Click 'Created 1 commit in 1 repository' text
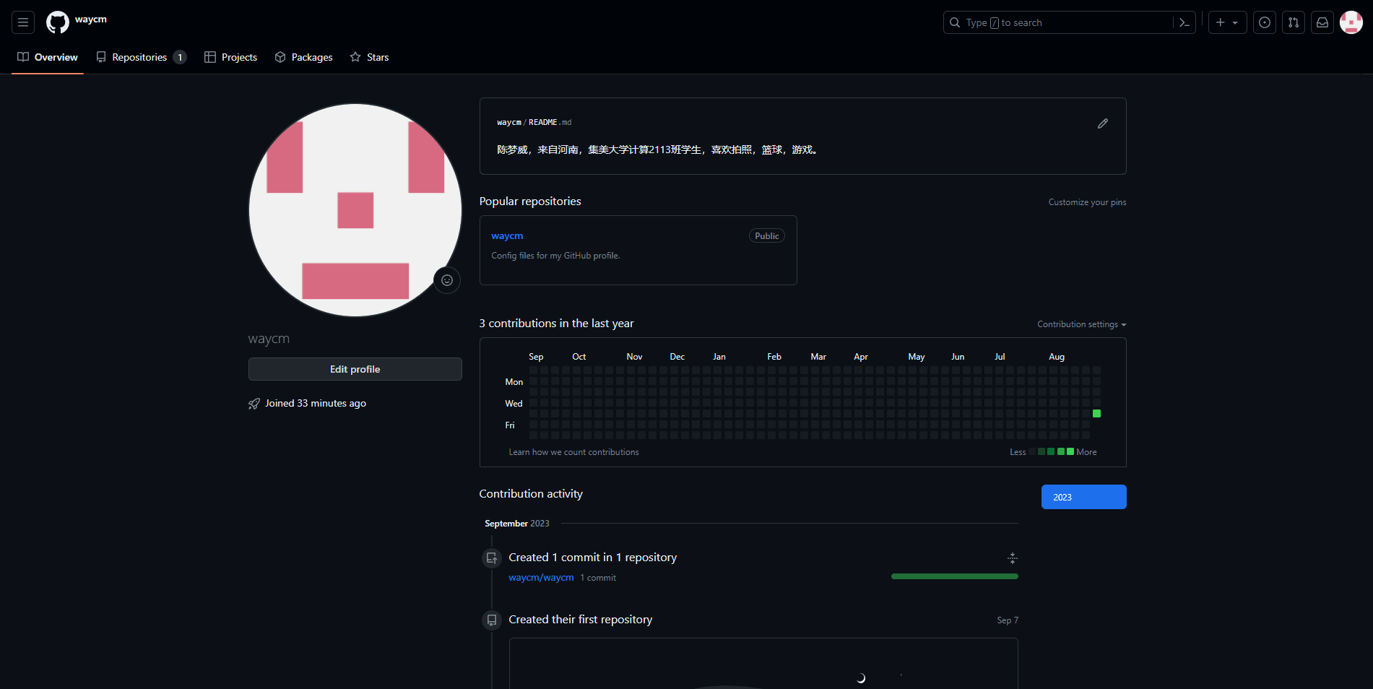 tap(593, 558)
